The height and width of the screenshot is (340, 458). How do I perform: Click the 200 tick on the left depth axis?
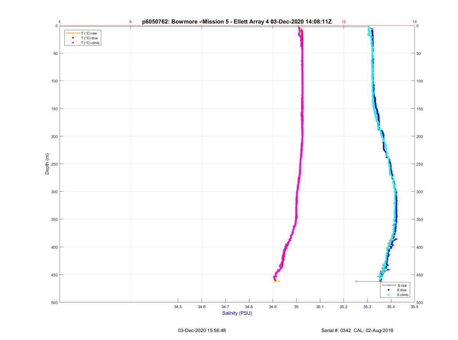click(x=54, y=136)
